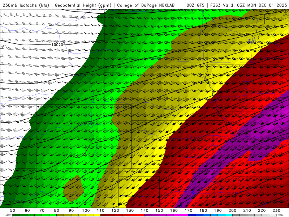This screenshot has width=289, height=217.
Task: Click the 60 knot legend label
Action: click(x=27, y=210)
